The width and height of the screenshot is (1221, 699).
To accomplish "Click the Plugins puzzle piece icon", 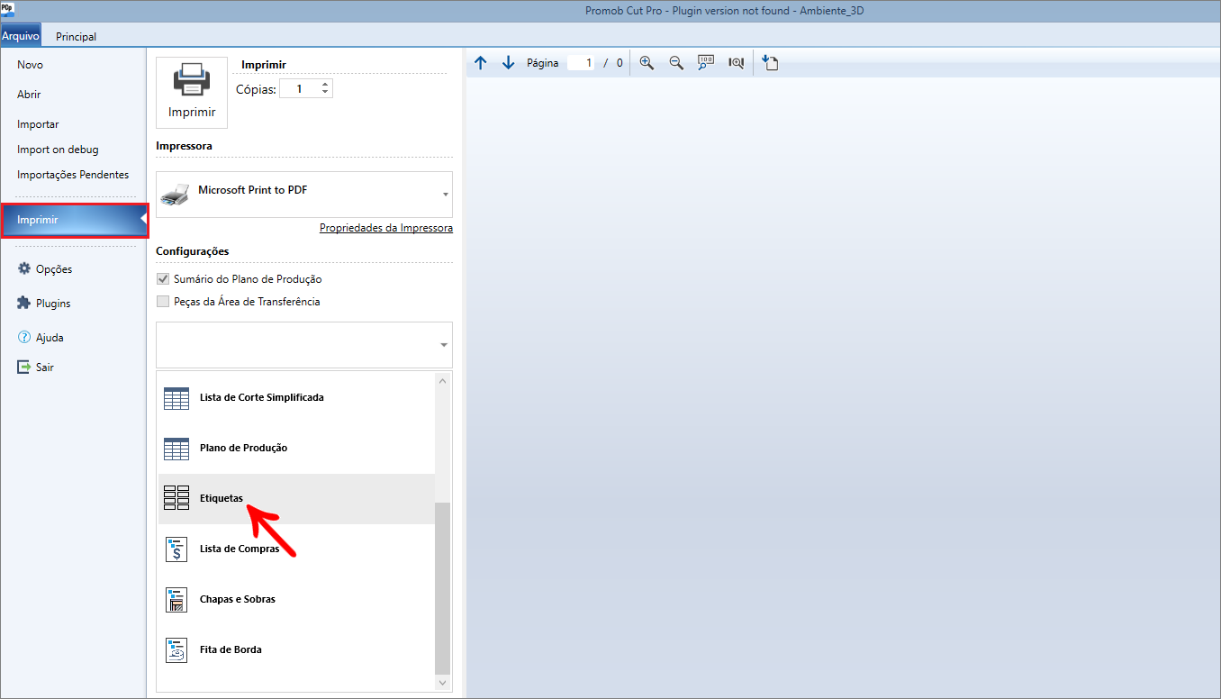I will [x=24, y=303].
